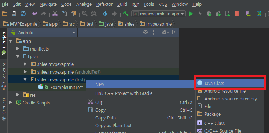Click the src breadcrumb
269x133 pixels.
[69, 24]
